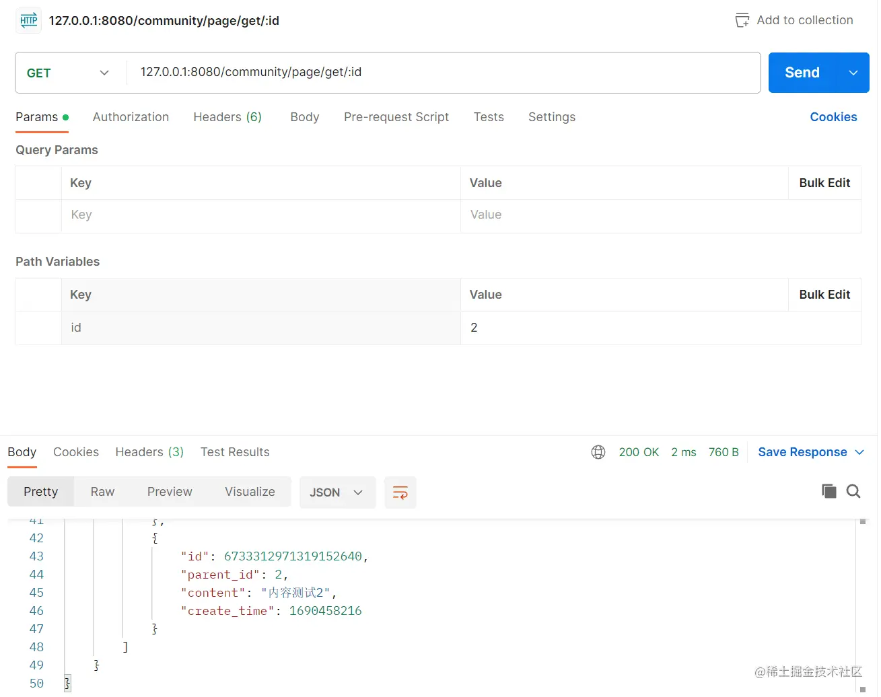881x697 pixels.
Task: Search within the response body
Action: (x=853, y=491)
